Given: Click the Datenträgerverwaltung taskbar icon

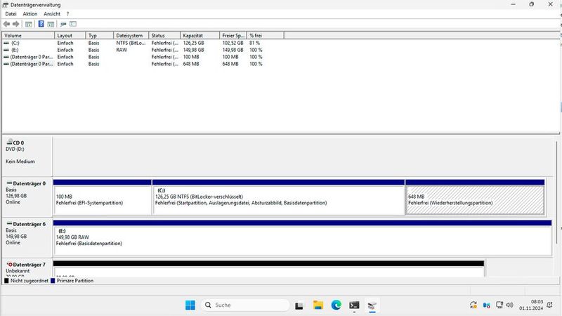Looking at the screenshot, I should [372, 305].
